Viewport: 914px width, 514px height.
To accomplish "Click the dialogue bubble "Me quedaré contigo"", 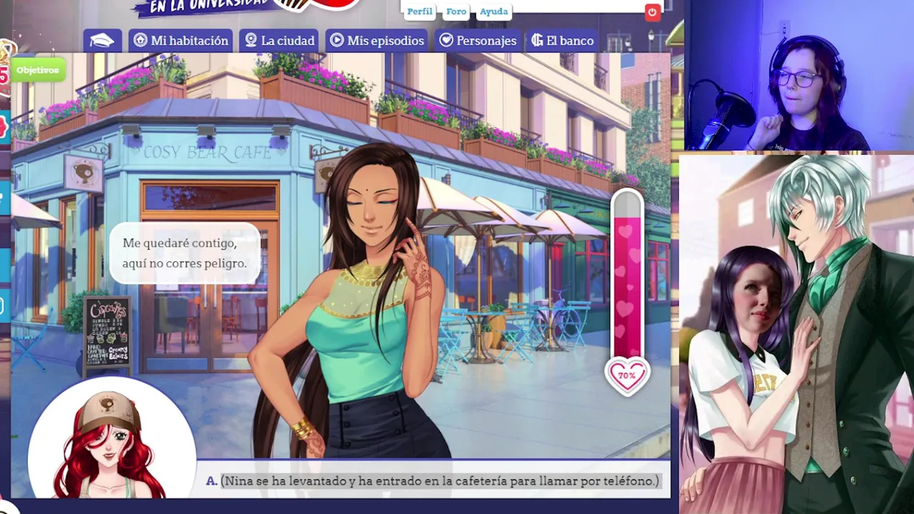I will (x=184, y=253).
